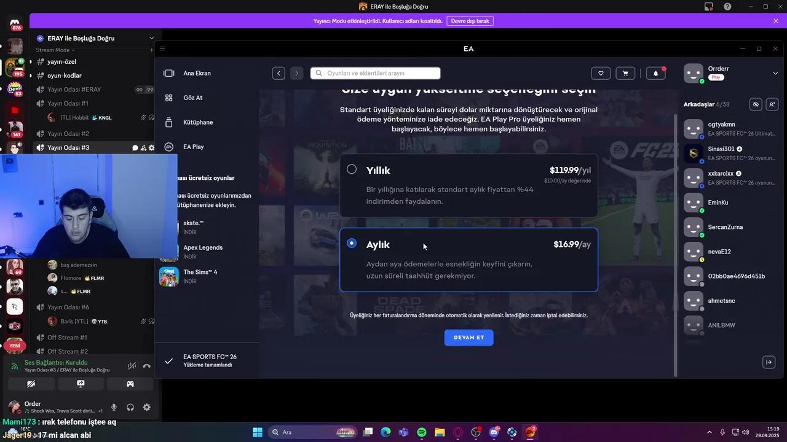Click the Windows taskbar search box
The image size is (787, 442).
pyautogui.click(x=313, y=432)
